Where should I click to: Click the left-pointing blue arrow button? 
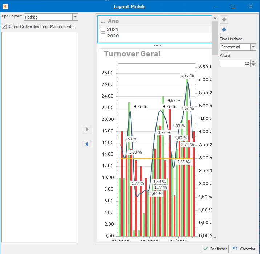tap(87, 144)
